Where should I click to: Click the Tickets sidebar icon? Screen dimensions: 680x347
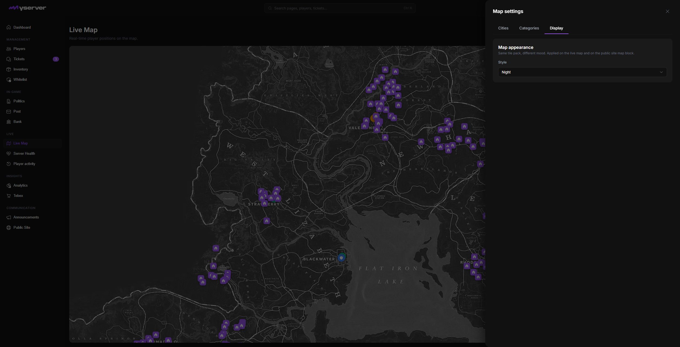pyautogui.click(x=9, y=59)
